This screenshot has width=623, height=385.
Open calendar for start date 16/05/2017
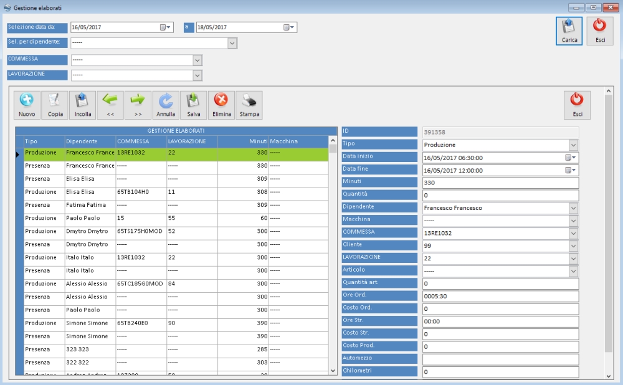coord(165,27)
